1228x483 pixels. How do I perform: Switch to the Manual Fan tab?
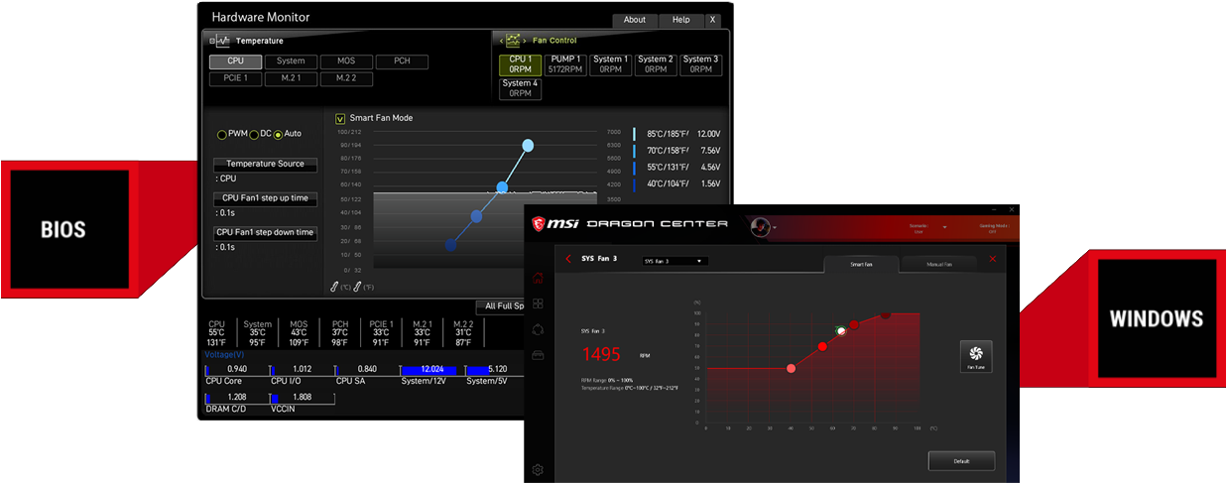coord(938,264)
